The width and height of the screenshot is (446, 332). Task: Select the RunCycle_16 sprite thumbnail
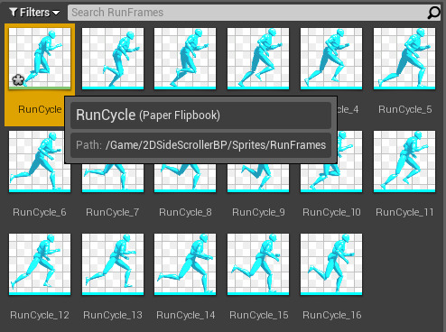(x=331, y=264)
